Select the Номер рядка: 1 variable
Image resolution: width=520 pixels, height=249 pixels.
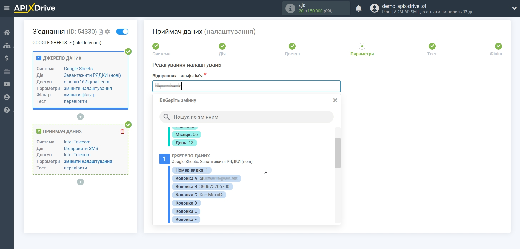point(192,170)
